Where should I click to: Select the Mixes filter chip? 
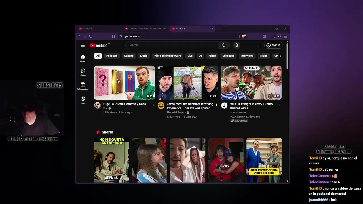[x=212, y=56]
